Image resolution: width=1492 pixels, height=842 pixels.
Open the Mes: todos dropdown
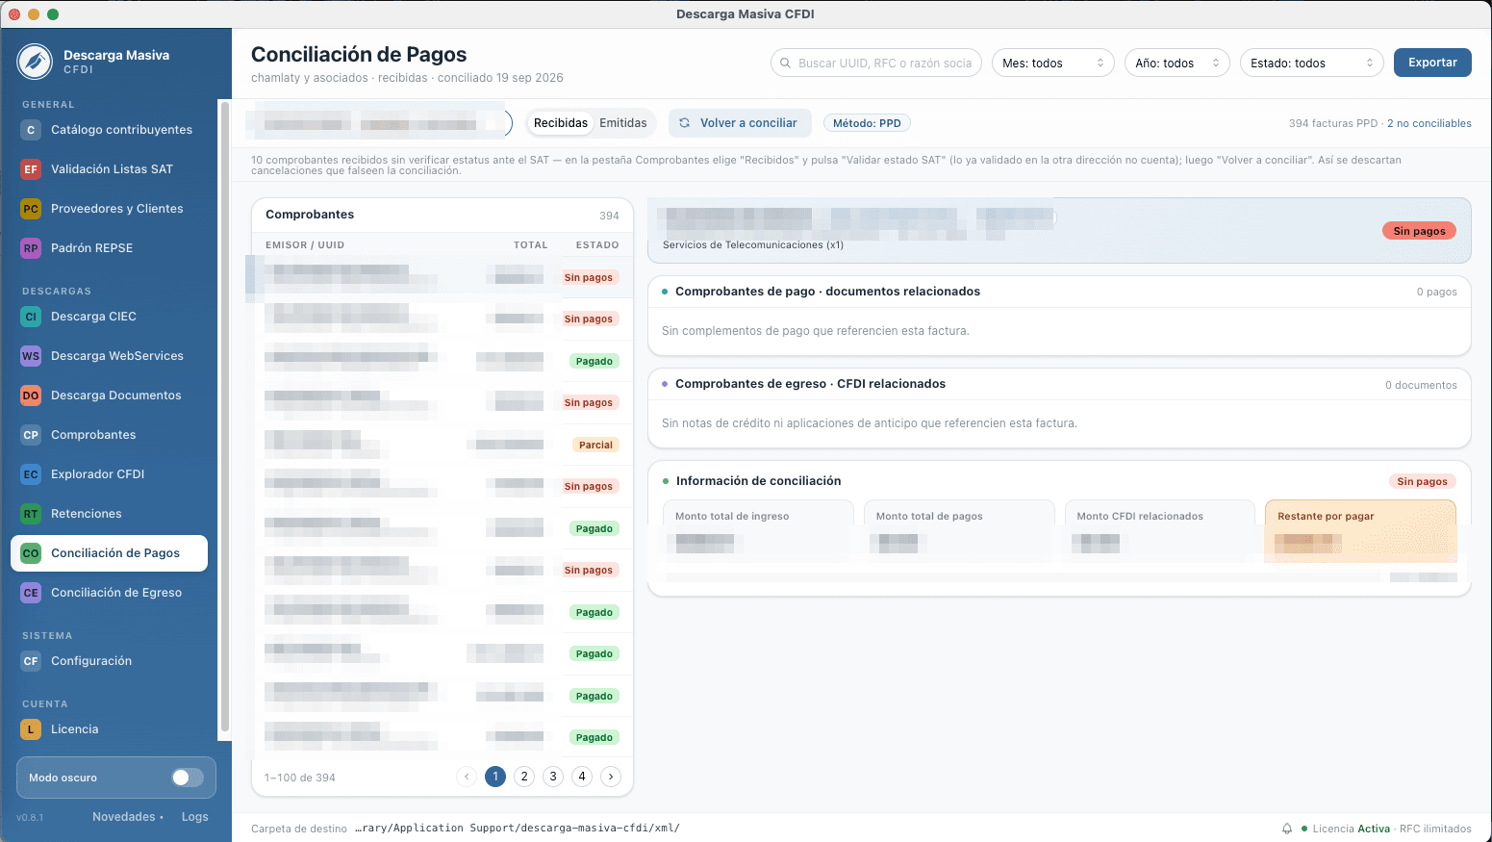[1053, 64]
